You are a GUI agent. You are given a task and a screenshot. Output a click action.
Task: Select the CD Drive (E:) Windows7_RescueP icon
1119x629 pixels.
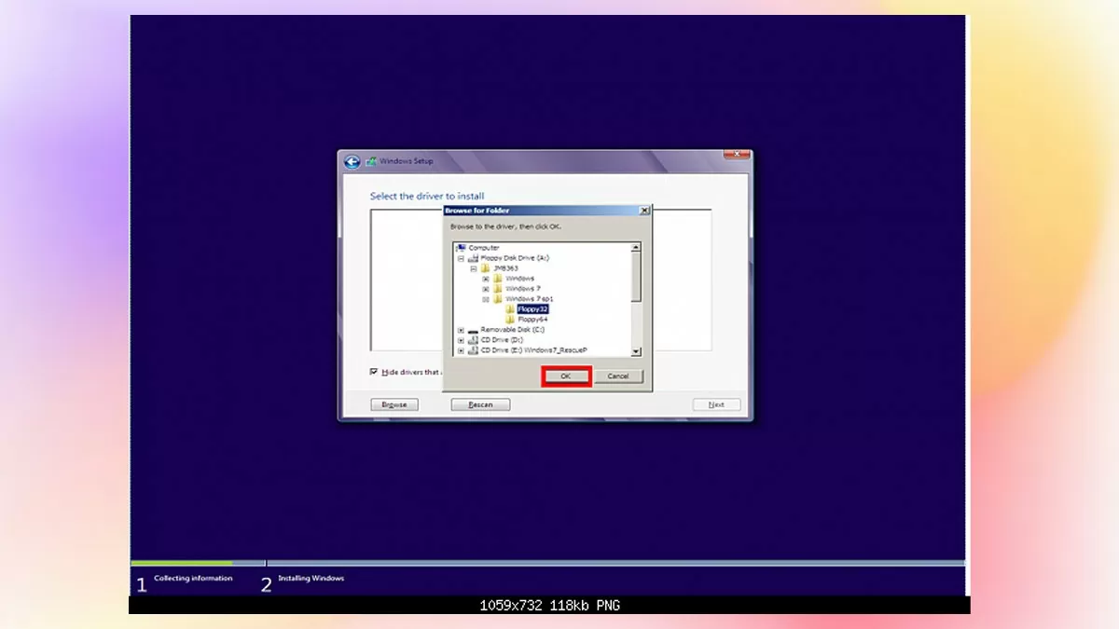475,349
